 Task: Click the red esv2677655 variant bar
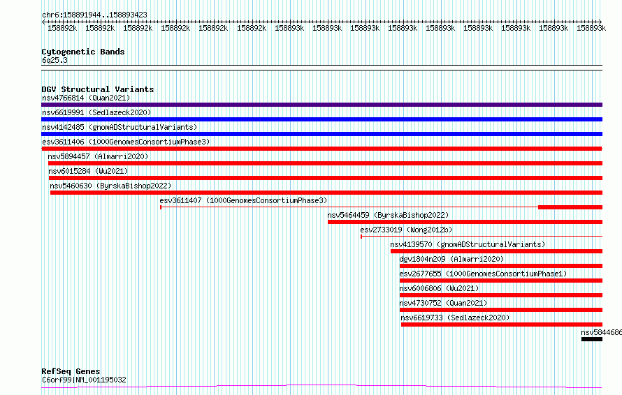pyautogui.click(x=501, y=281)
